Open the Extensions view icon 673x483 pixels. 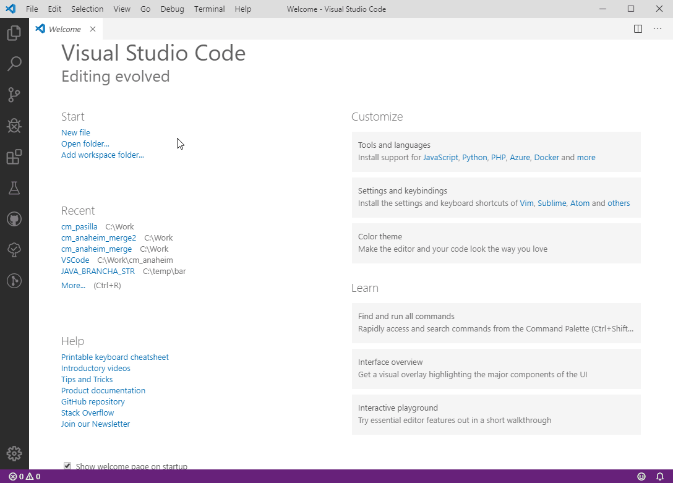pos(14,157)
